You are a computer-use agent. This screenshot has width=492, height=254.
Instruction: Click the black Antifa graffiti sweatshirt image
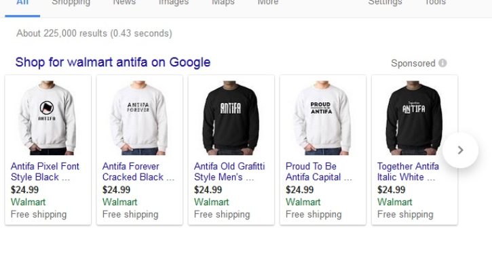tap(231, 118)
